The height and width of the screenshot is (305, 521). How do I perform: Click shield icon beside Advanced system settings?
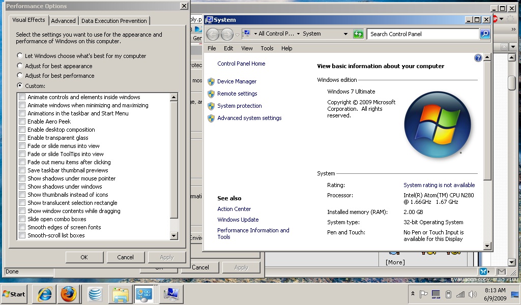click(211, 118)
